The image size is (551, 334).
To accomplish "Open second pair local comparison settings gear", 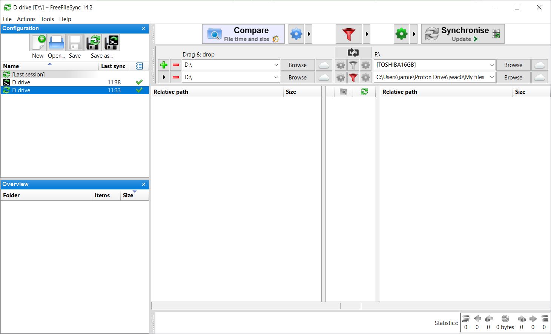I will pyautogui.click(x=341, y=78).
